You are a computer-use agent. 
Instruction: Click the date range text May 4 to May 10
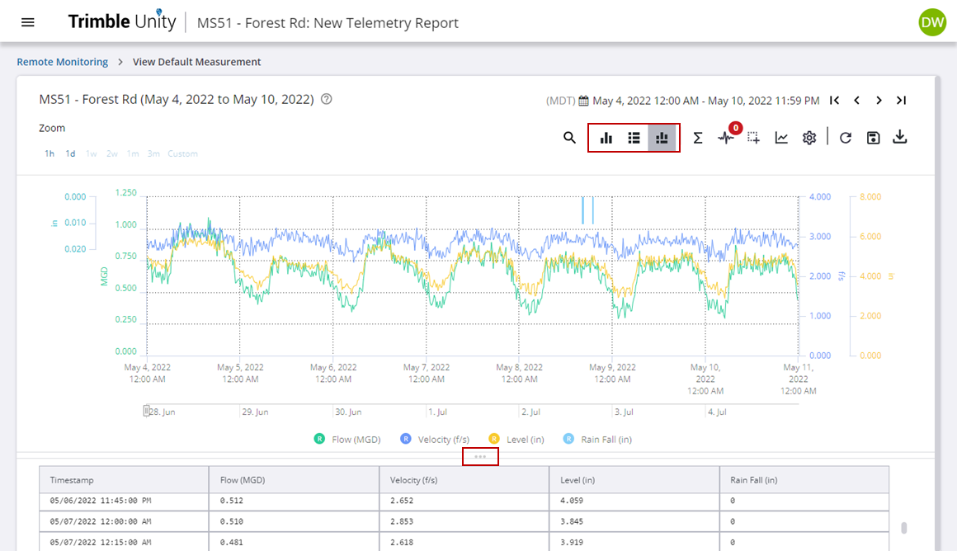706,101
